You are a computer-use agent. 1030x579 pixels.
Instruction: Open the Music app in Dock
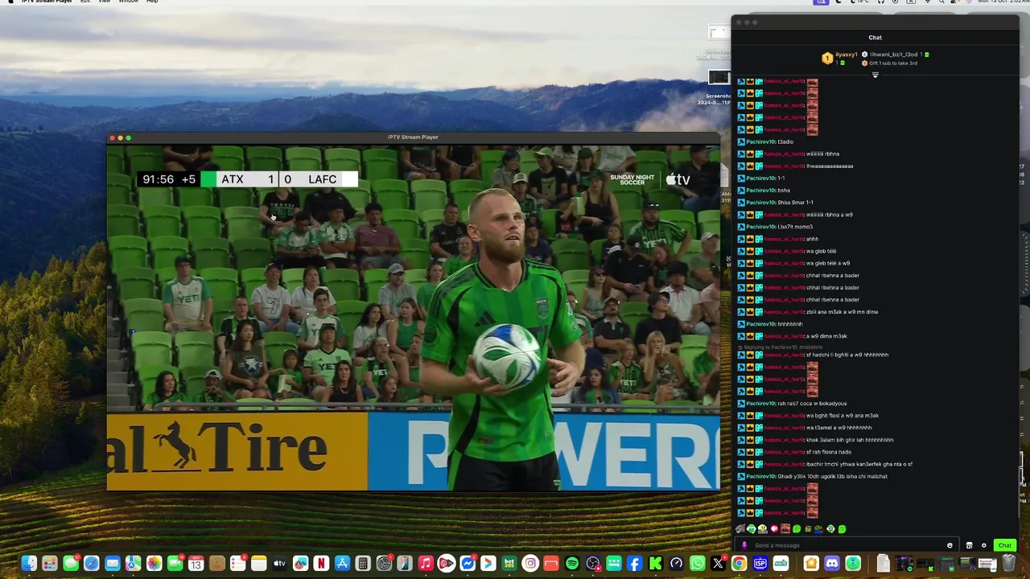tap(426, 564)
